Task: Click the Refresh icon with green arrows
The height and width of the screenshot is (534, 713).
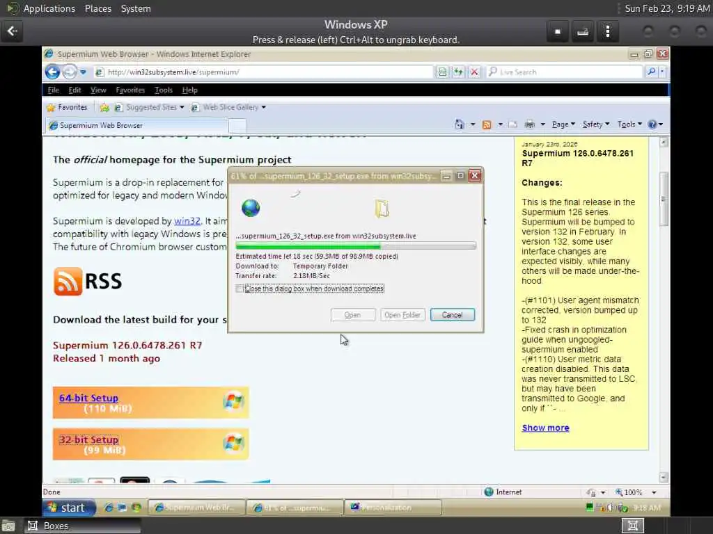Action: pos(458,72)
